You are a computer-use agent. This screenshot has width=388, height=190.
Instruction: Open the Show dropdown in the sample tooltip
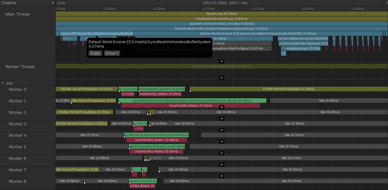pos(112,53)
